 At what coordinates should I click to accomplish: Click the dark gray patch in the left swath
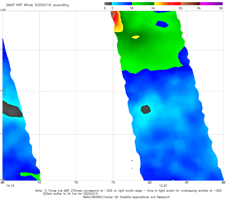pos(12,110)
